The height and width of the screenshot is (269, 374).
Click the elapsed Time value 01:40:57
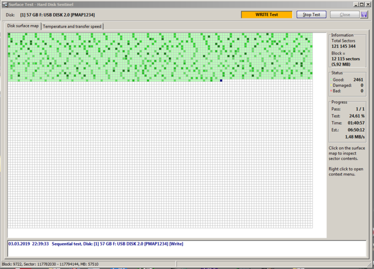point(356,123)
